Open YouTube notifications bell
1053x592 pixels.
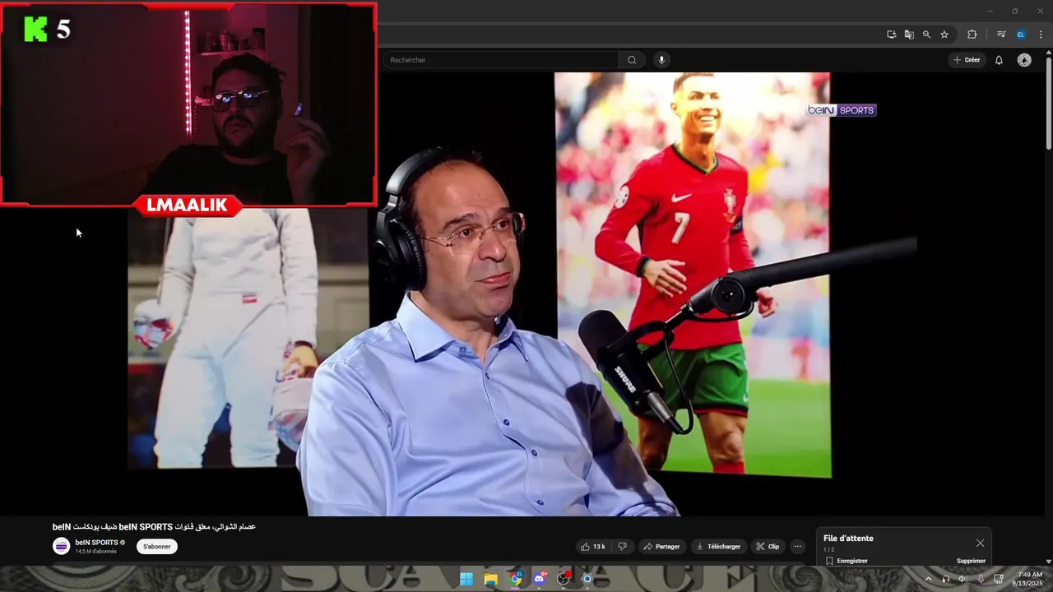click(999, 60)
